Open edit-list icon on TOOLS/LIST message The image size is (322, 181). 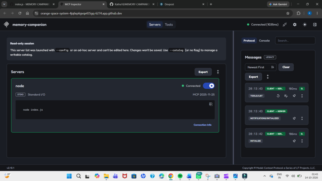(286, 96)
